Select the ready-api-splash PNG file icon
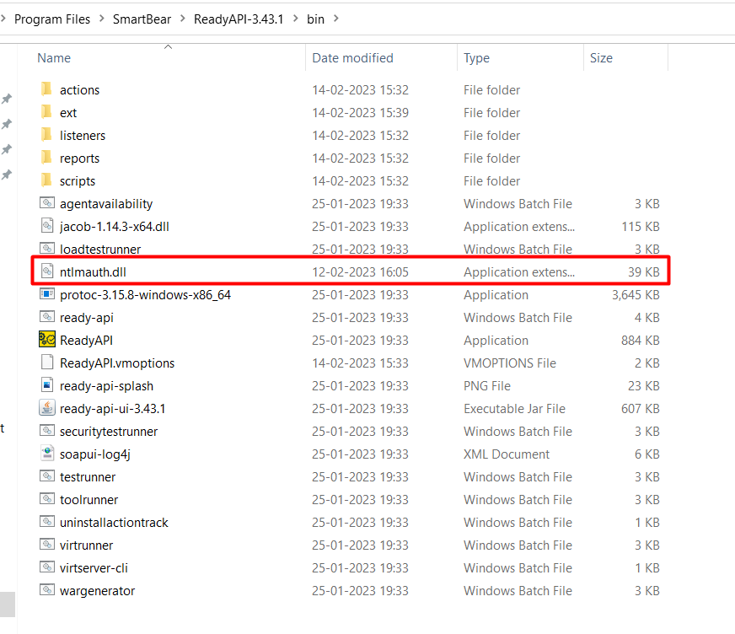The width and height of the screenshot is (735, 634). [47, 386]
